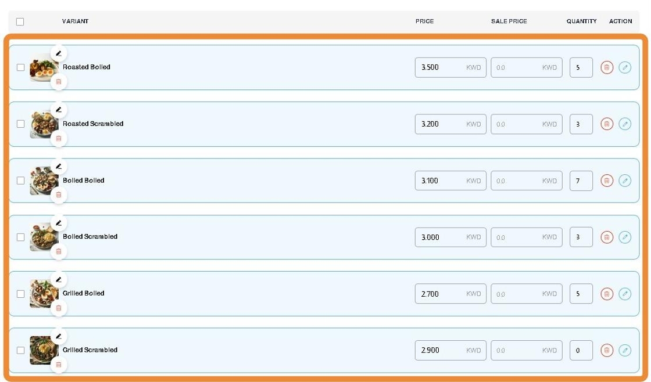Delete the Roasted Scrambled variant row

(x=607, y=124)
